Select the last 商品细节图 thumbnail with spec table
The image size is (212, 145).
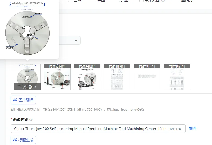coord(177,77)
